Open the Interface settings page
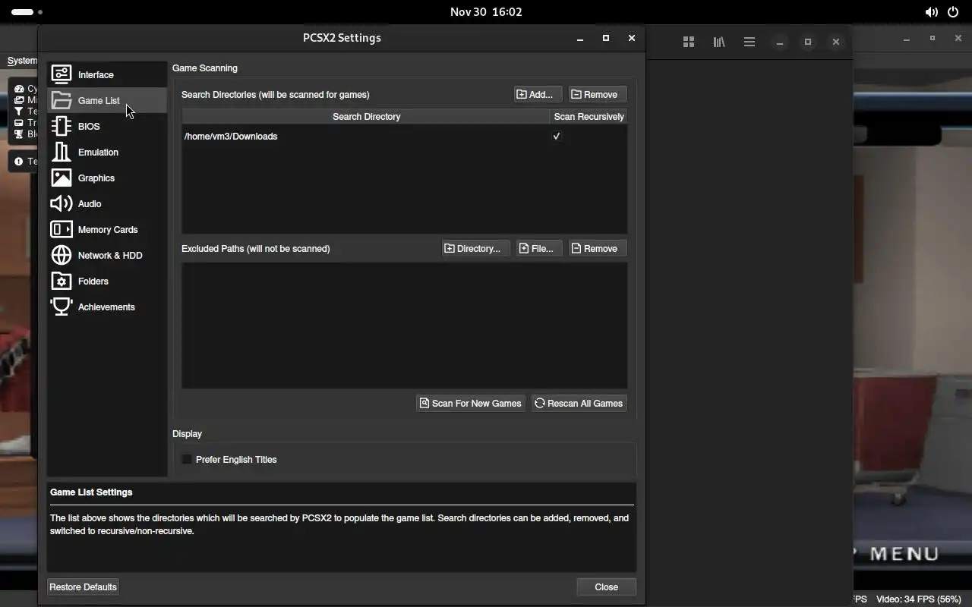 106,74
